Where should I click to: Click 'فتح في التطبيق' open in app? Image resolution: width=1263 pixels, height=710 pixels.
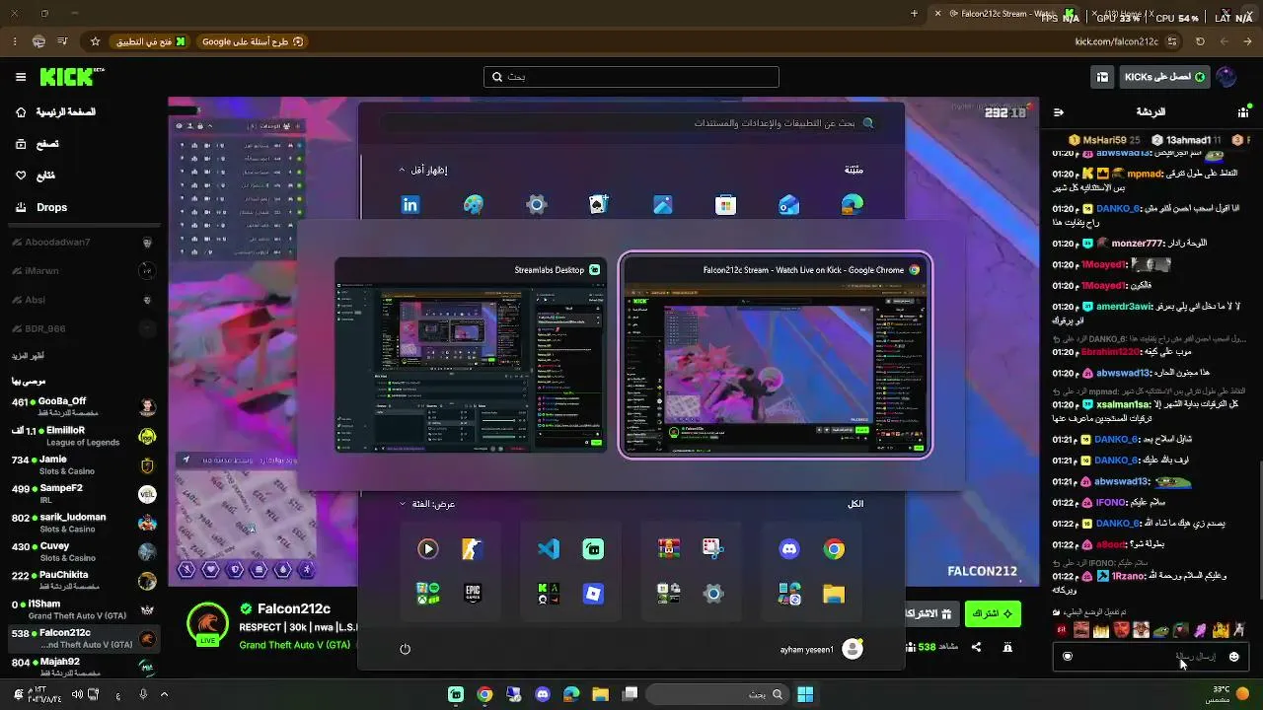click(151, 41)
